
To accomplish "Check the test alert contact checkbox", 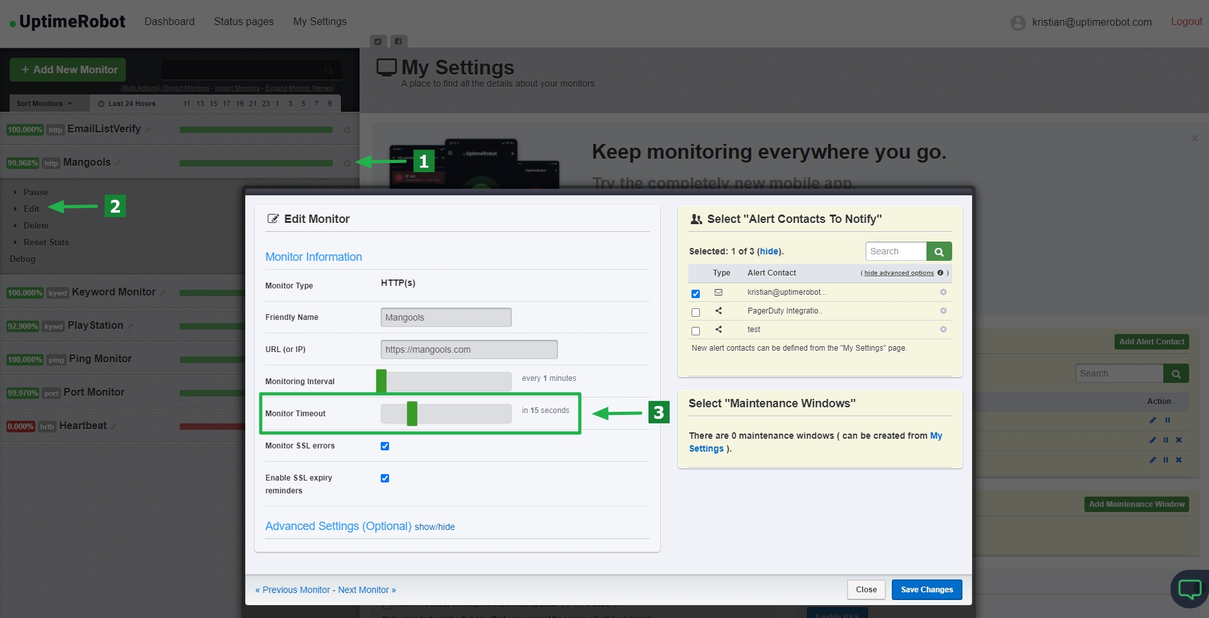I will [x=695, y=331].
